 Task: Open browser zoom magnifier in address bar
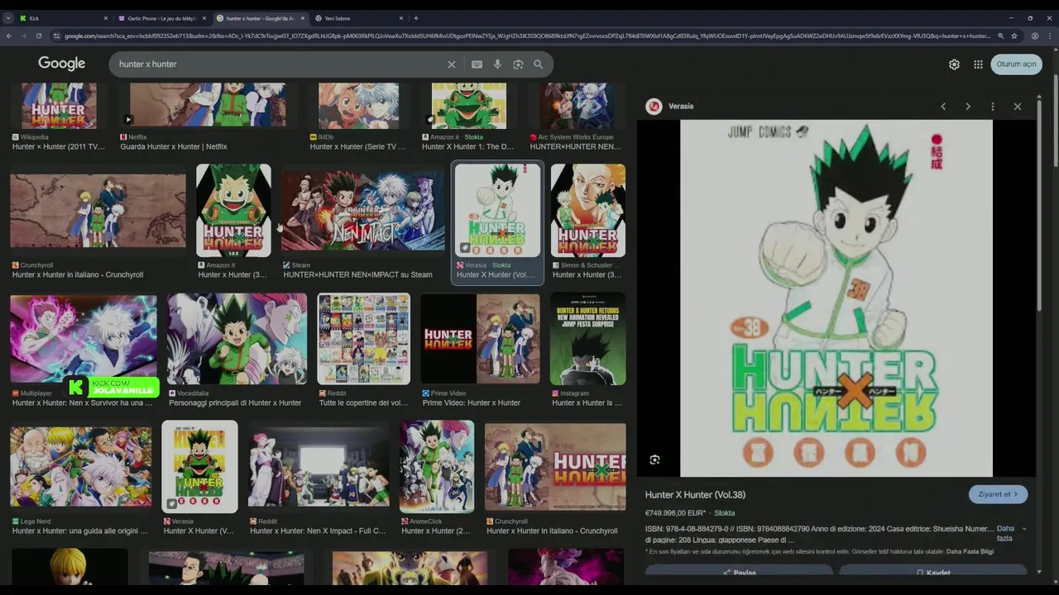point(1000,36)
